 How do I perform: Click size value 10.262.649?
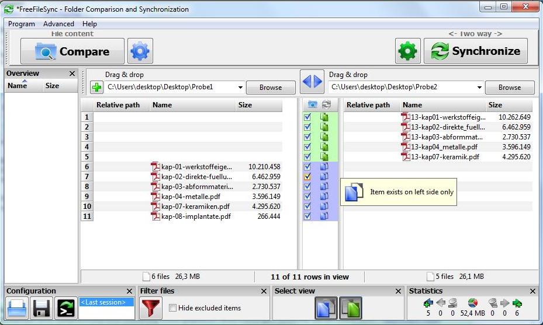514,117
